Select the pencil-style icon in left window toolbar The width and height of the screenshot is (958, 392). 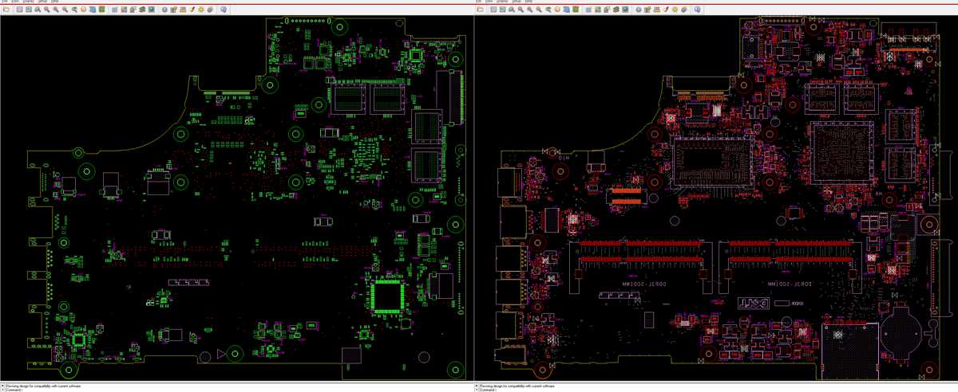coord(192,10)
